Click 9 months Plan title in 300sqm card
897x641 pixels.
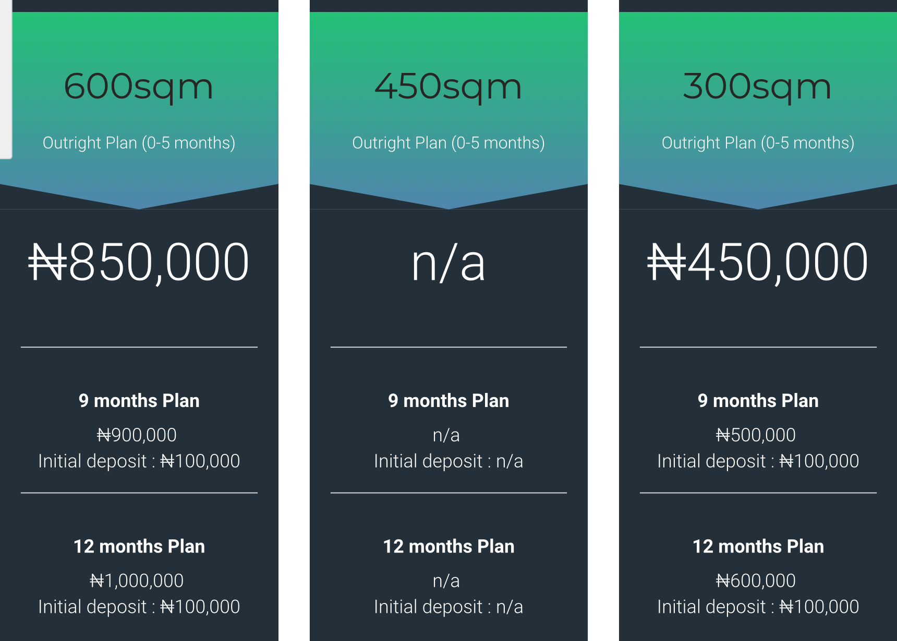point(758,401)
